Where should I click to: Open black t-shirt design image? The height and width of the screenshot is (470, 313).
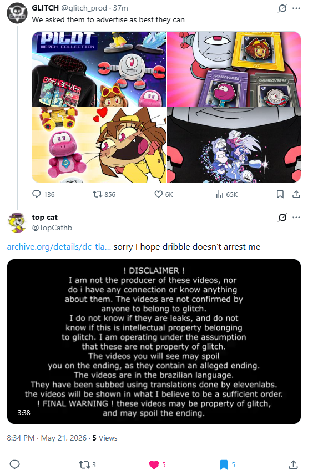234,145
